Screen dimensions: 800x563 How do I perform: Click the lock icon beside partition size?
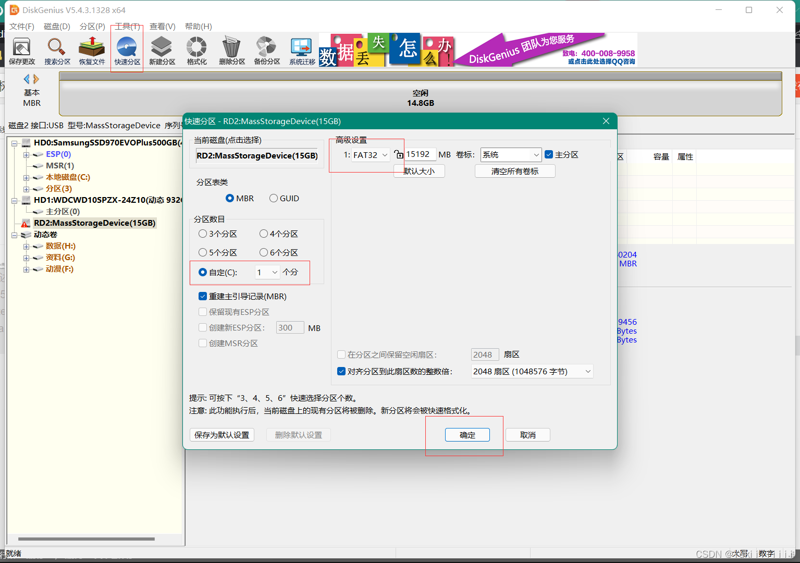click(x=399, y=154)
